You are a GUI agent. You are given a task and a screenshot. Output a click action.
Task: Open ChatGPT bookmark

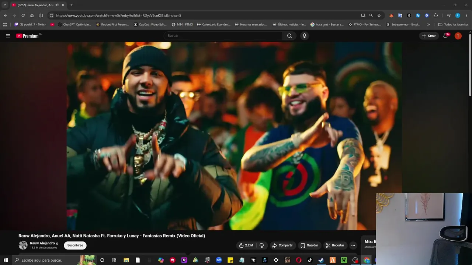click(x=74, y=25)
